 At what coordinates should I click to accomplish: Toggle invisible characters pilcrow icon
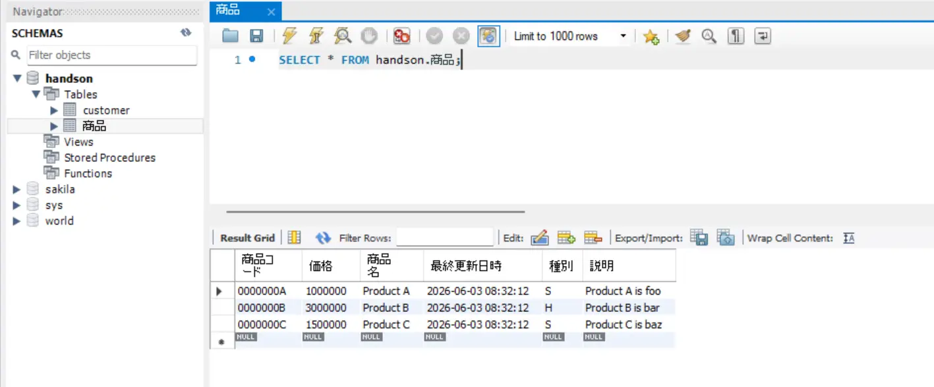pos(736,36)
